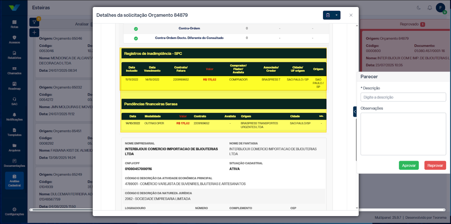Open user avatar menu

[441, 8]
